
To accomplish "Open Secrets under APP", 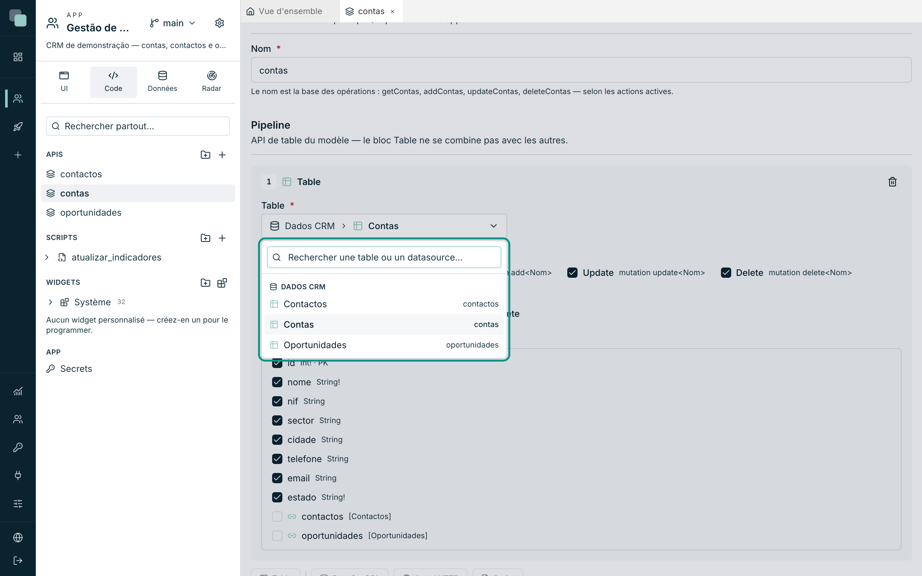I will point(138,369).
